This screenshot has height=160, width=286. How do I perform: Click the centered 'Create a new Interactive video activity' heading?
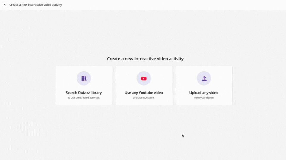click(145, 59)
